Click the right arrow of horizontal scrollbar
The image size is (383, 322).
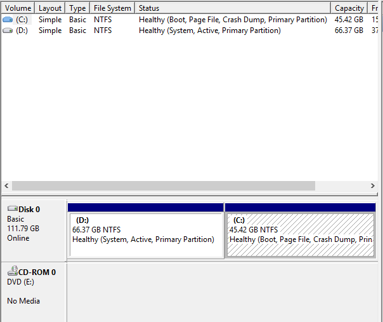coord(373,186)
